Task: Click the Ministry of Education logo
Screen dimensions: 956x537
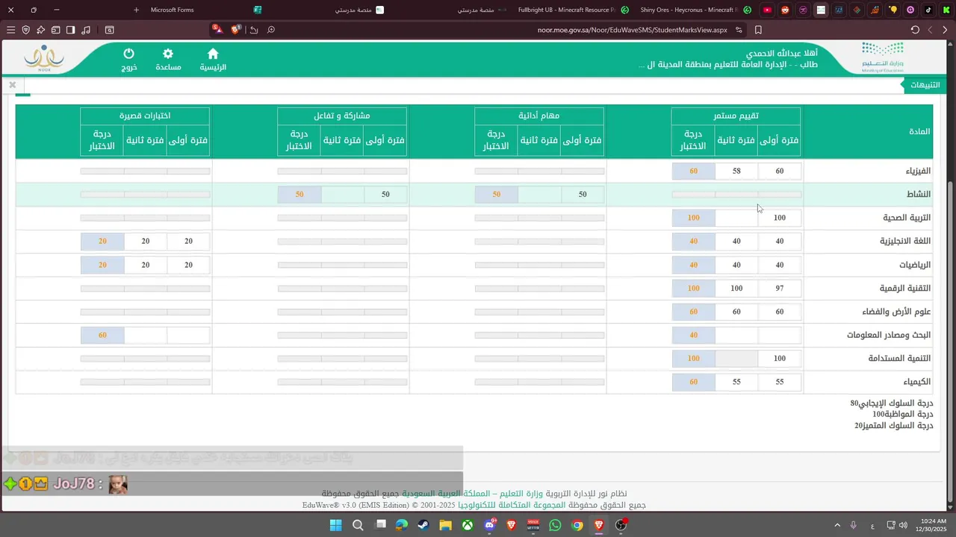Action: pyautogui.click(x=883, y=58)
